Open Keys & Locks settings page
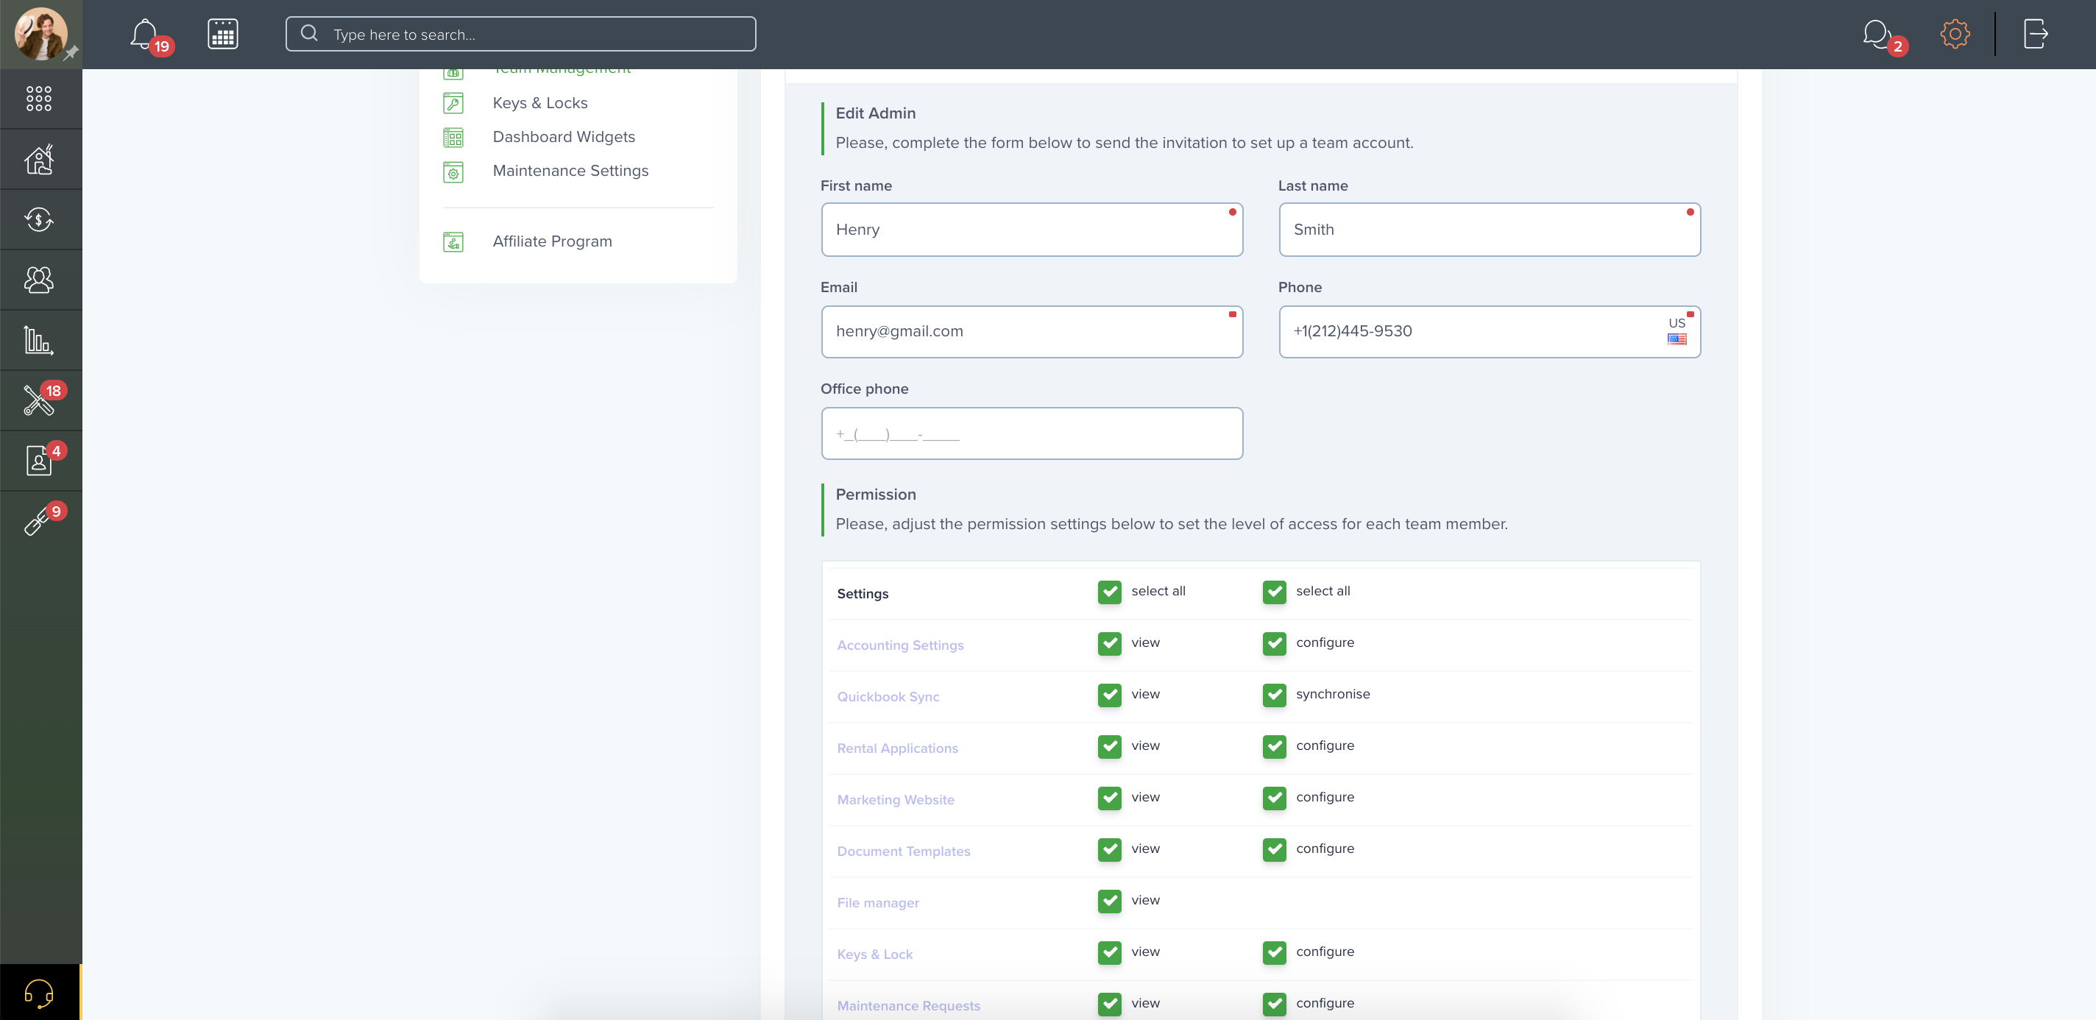The image size is (2096, 1020). (540, 103)
